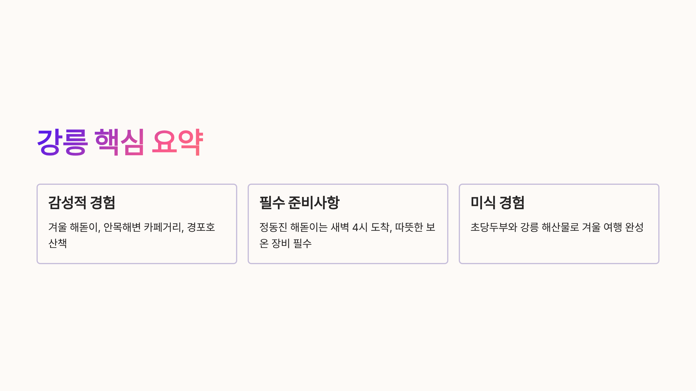Click the word 해산물로 in the third card

[560, 227]
